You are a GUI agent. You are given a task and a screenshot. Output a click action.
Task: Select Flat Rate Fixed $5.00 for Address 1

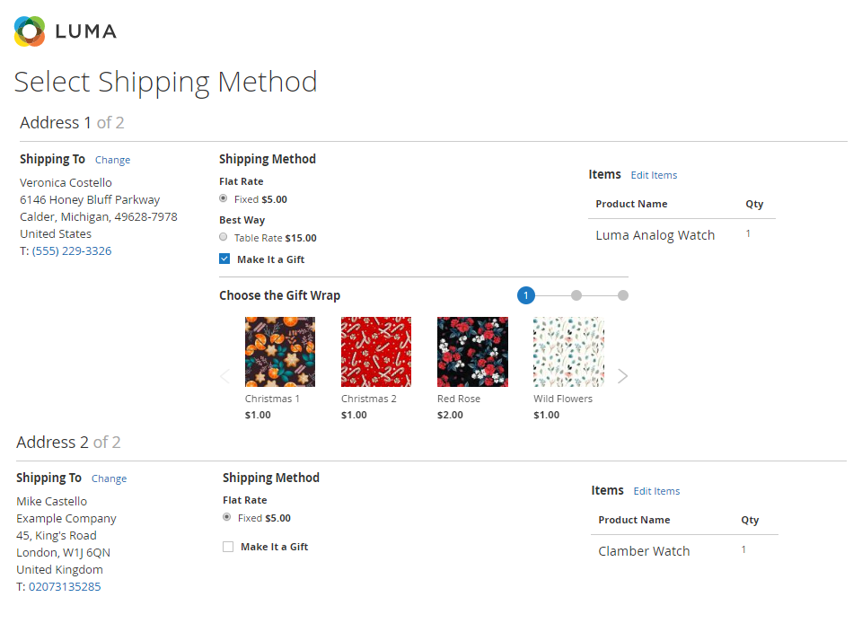coord(224,198)
